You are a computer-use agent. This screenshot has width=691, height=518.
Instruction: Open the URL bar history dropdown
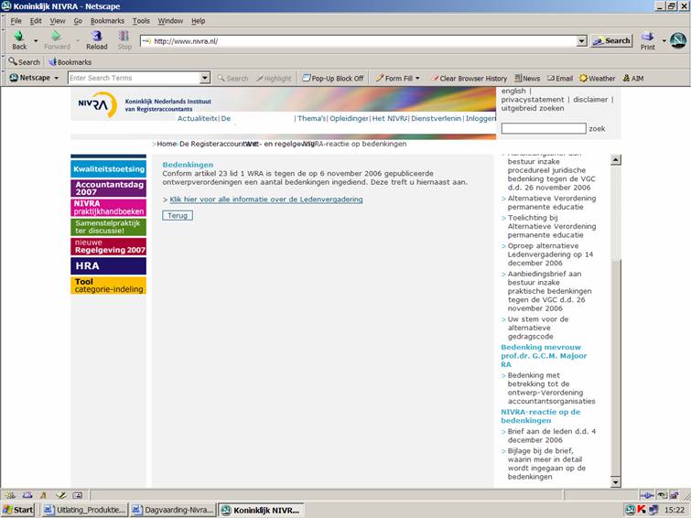(582, 41)
